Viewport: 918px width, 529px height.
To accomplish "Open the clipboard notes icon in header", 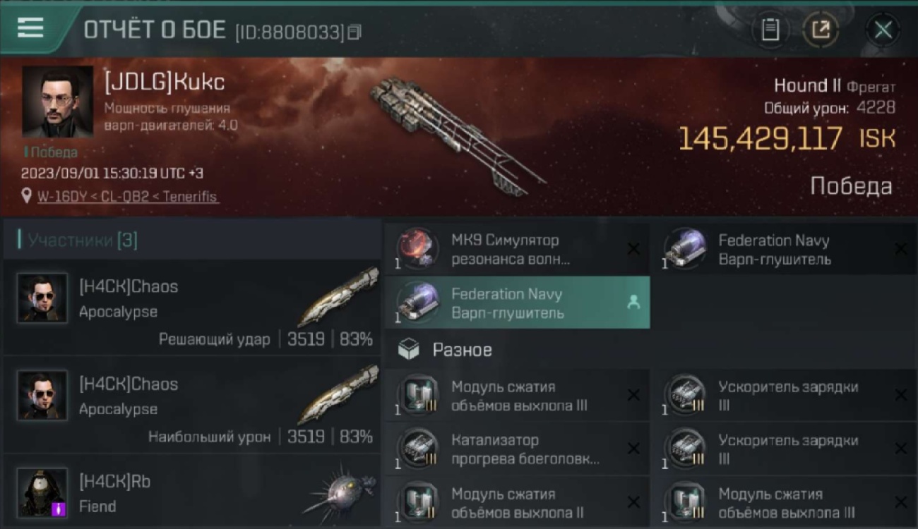I will click(x=770, y=30).
